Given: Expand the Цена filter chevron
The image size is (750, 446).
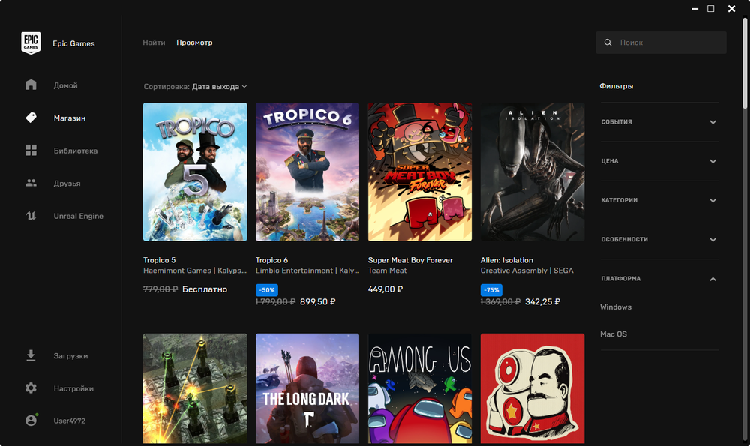Looking at the screenshot, I should (x=712, y=161).
